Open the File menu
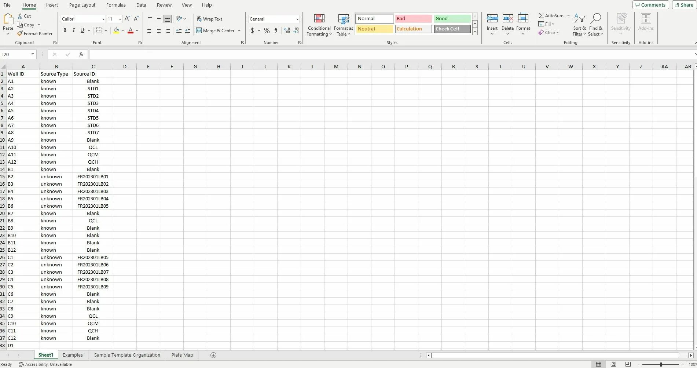Screen dimensions: 697x368 [7, 5]
